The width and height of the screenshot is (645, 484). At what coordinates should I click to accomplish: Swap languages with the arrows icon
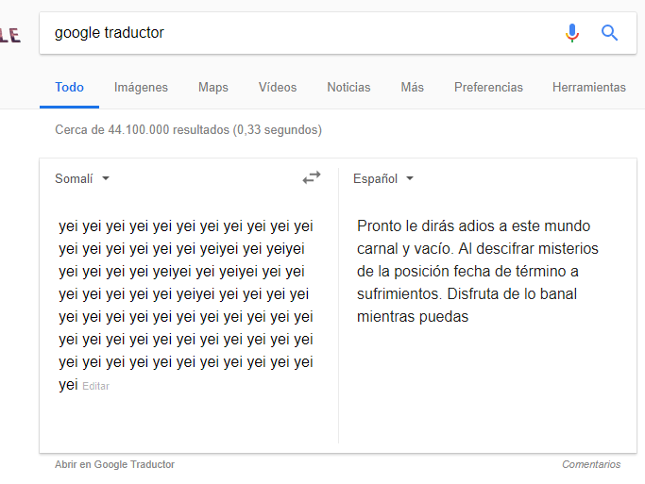[x=312, y=178]
